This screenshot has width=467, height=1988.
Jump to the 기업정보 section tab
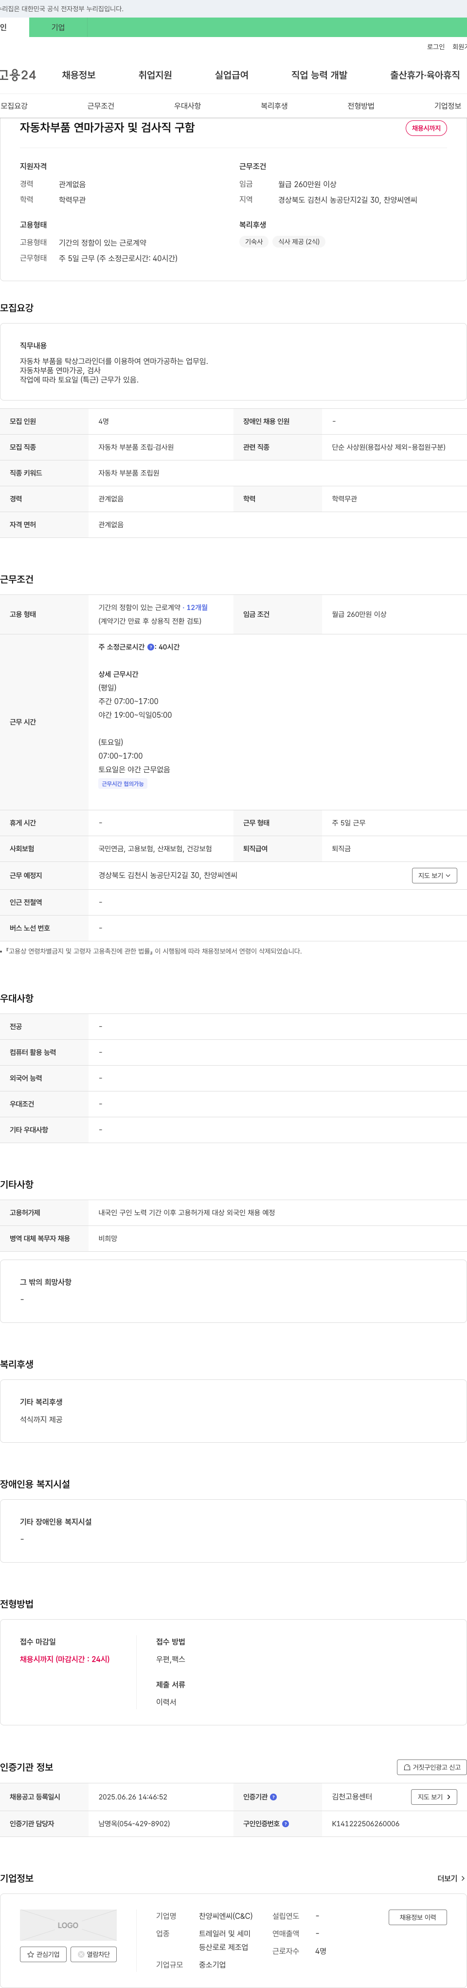click(x=448, y=106)
